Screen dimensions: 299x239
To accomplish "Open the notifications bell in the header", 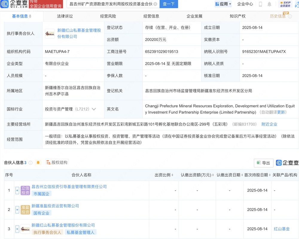I will 269,4.
